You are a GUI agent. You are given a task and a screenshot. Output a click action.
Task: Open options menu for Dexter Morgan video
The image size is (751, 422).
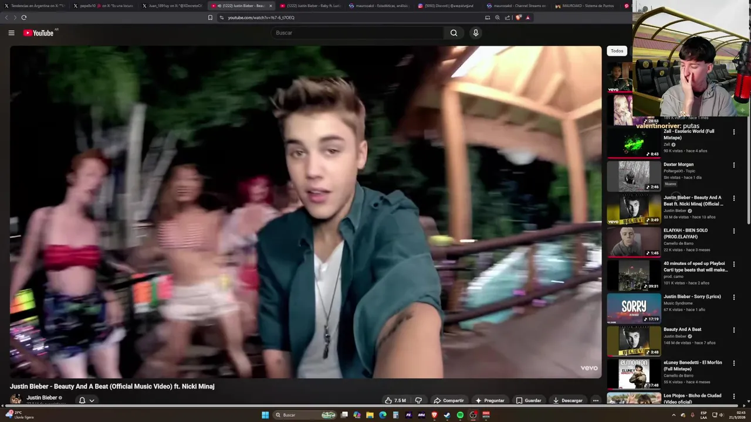733,165
